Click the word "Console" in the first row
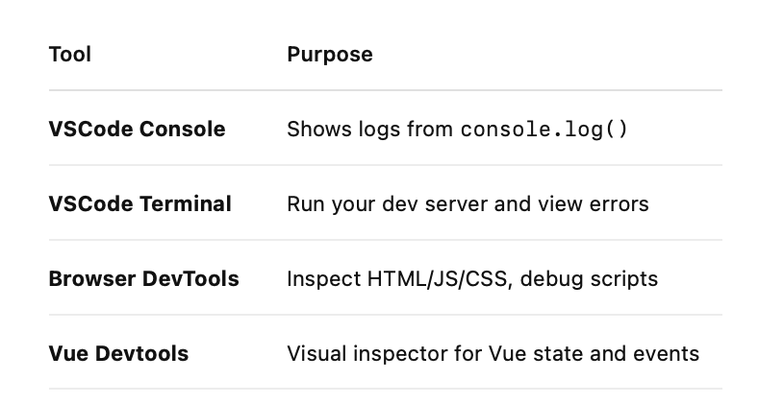The image size is (784, 404). pyautogui.click(x=182, y=129)
